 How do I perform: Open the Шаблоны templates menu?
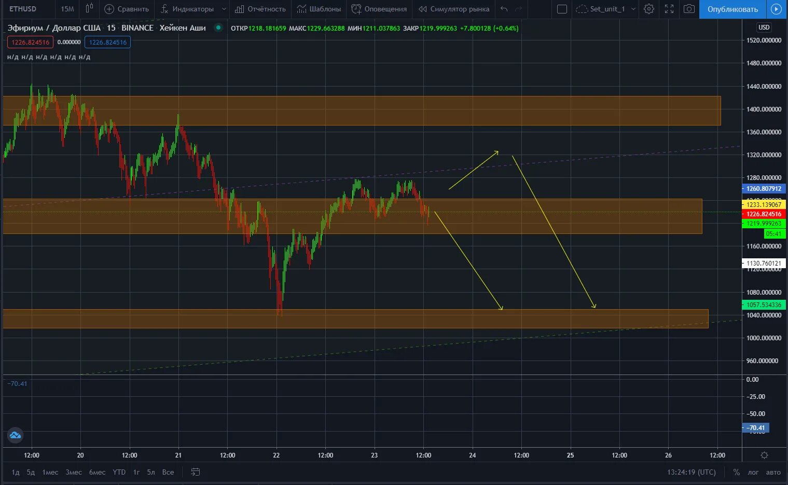(x=319, y=9)
